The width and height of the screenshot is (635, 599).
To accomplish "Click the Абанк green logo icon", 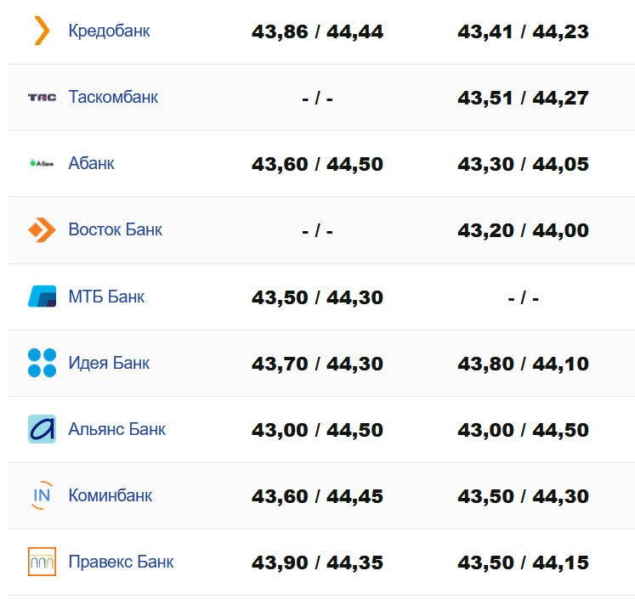I will click(x=42, y=163).
